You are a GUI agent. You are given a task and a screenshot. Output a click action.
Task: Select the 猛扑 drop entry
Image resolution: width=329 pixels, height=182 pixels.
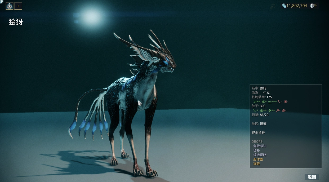(x=256, y=150)
